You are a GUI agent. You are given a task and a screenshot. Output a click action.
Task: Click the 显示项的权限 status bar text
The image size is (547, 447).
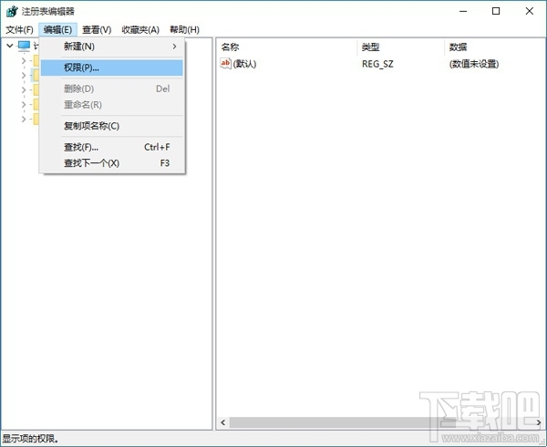pyautogui.click(x=31, y=439)
